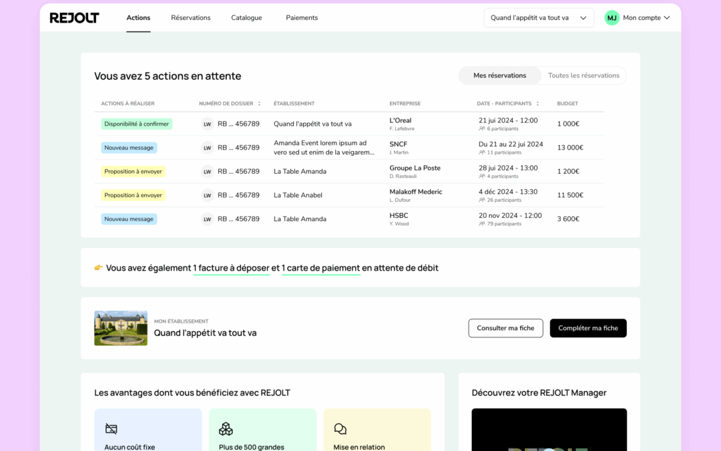The width and height of the screenshot is (721, 451).
Task: Click the LW avatar in the SNCF row
Action: point(208,148)
